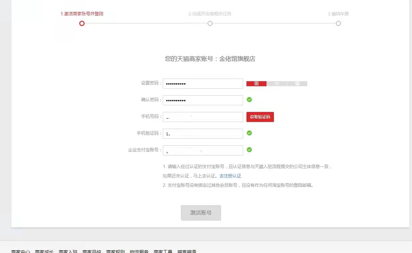Open 商家入驻 in the footer menu
The image size is (412, 253).
coord(68,251)
